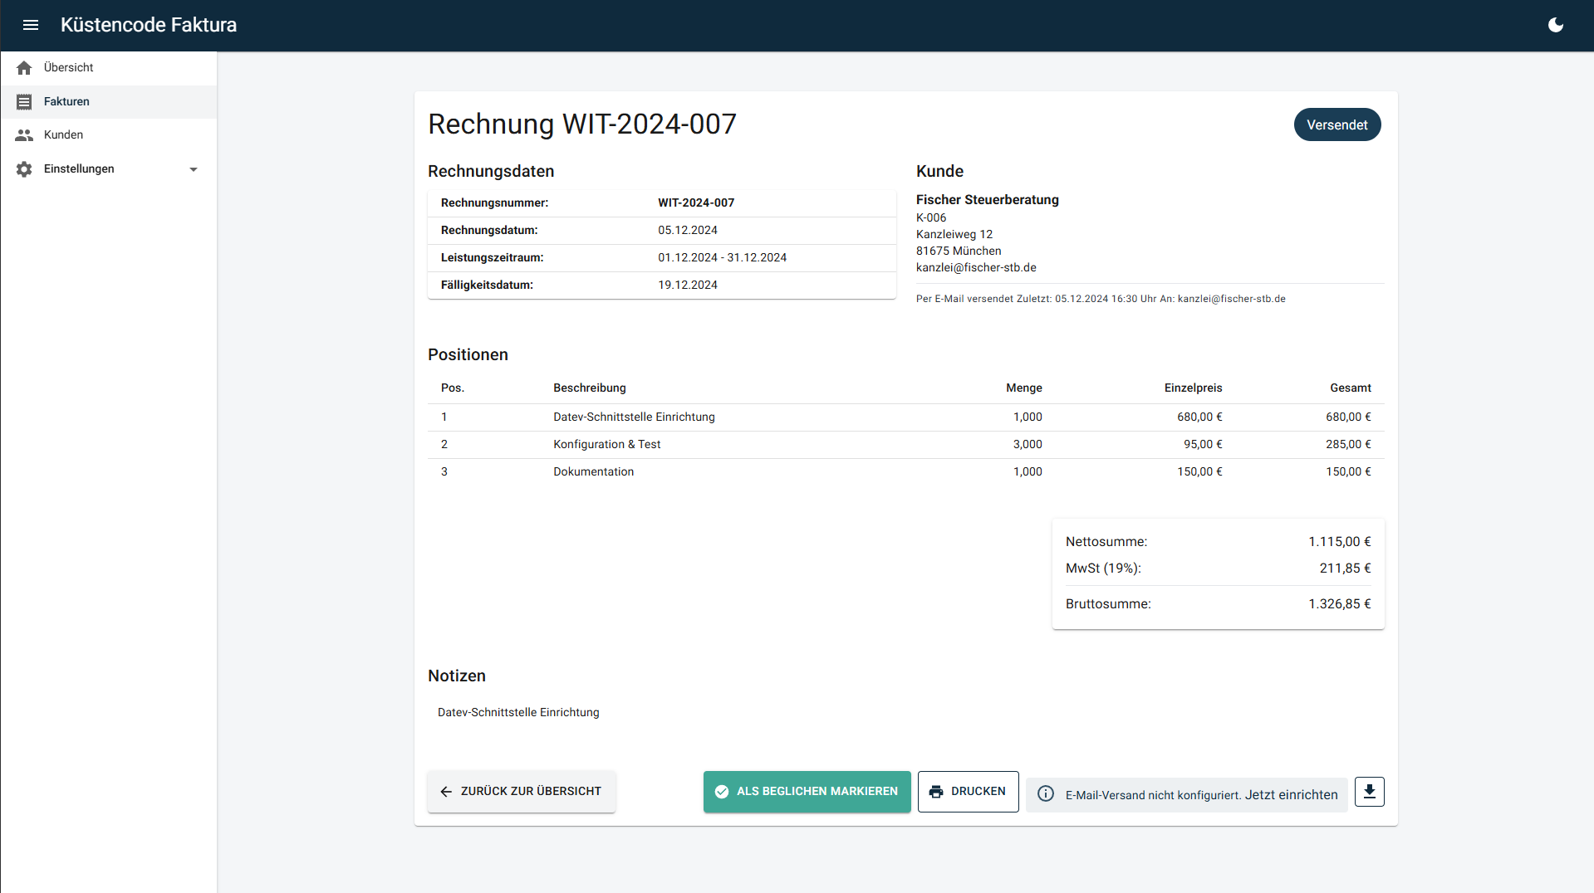Toggle dark mode with the moon icon
This screenshot has width=1594, height=893.
(1555, 25)
